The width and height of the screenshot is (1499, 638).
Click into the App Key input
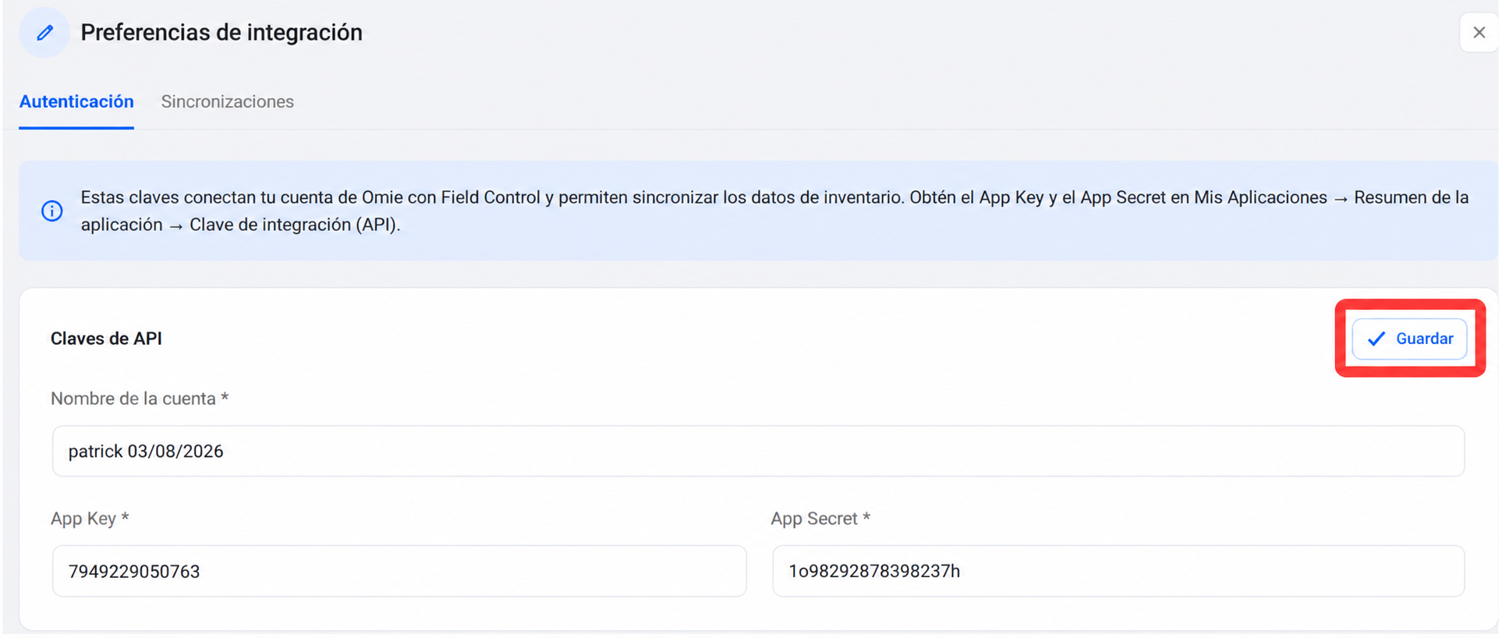pyautogui.click(x=399, y=571)
